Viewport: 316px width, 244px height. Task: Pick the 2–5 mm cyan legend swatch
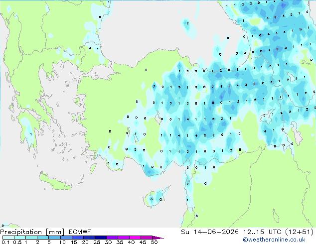tap(43, 238)
